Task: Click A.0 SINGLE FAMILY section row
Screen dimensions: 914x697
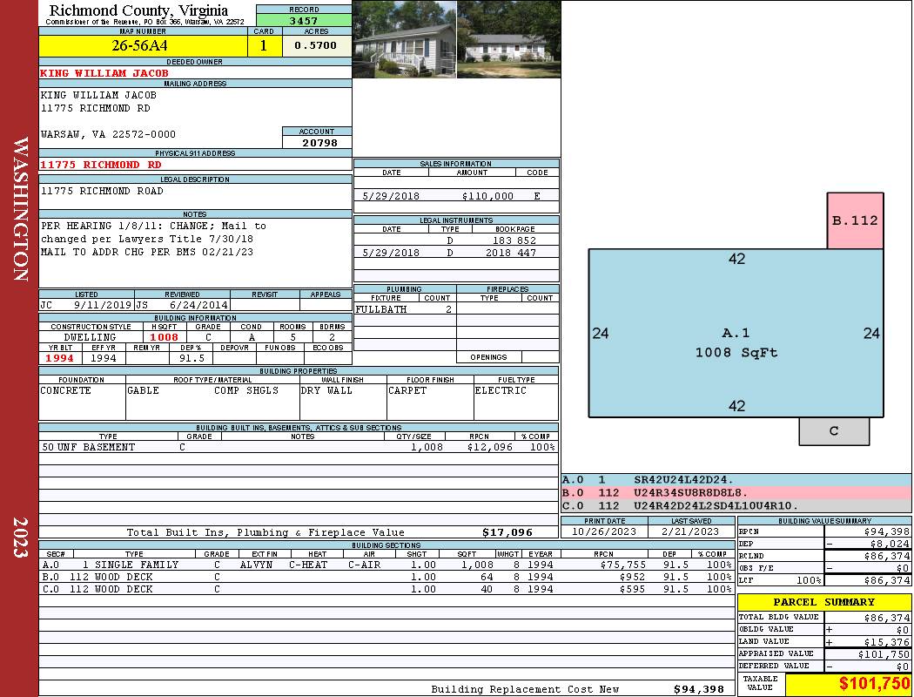Action: coord(386,565)
